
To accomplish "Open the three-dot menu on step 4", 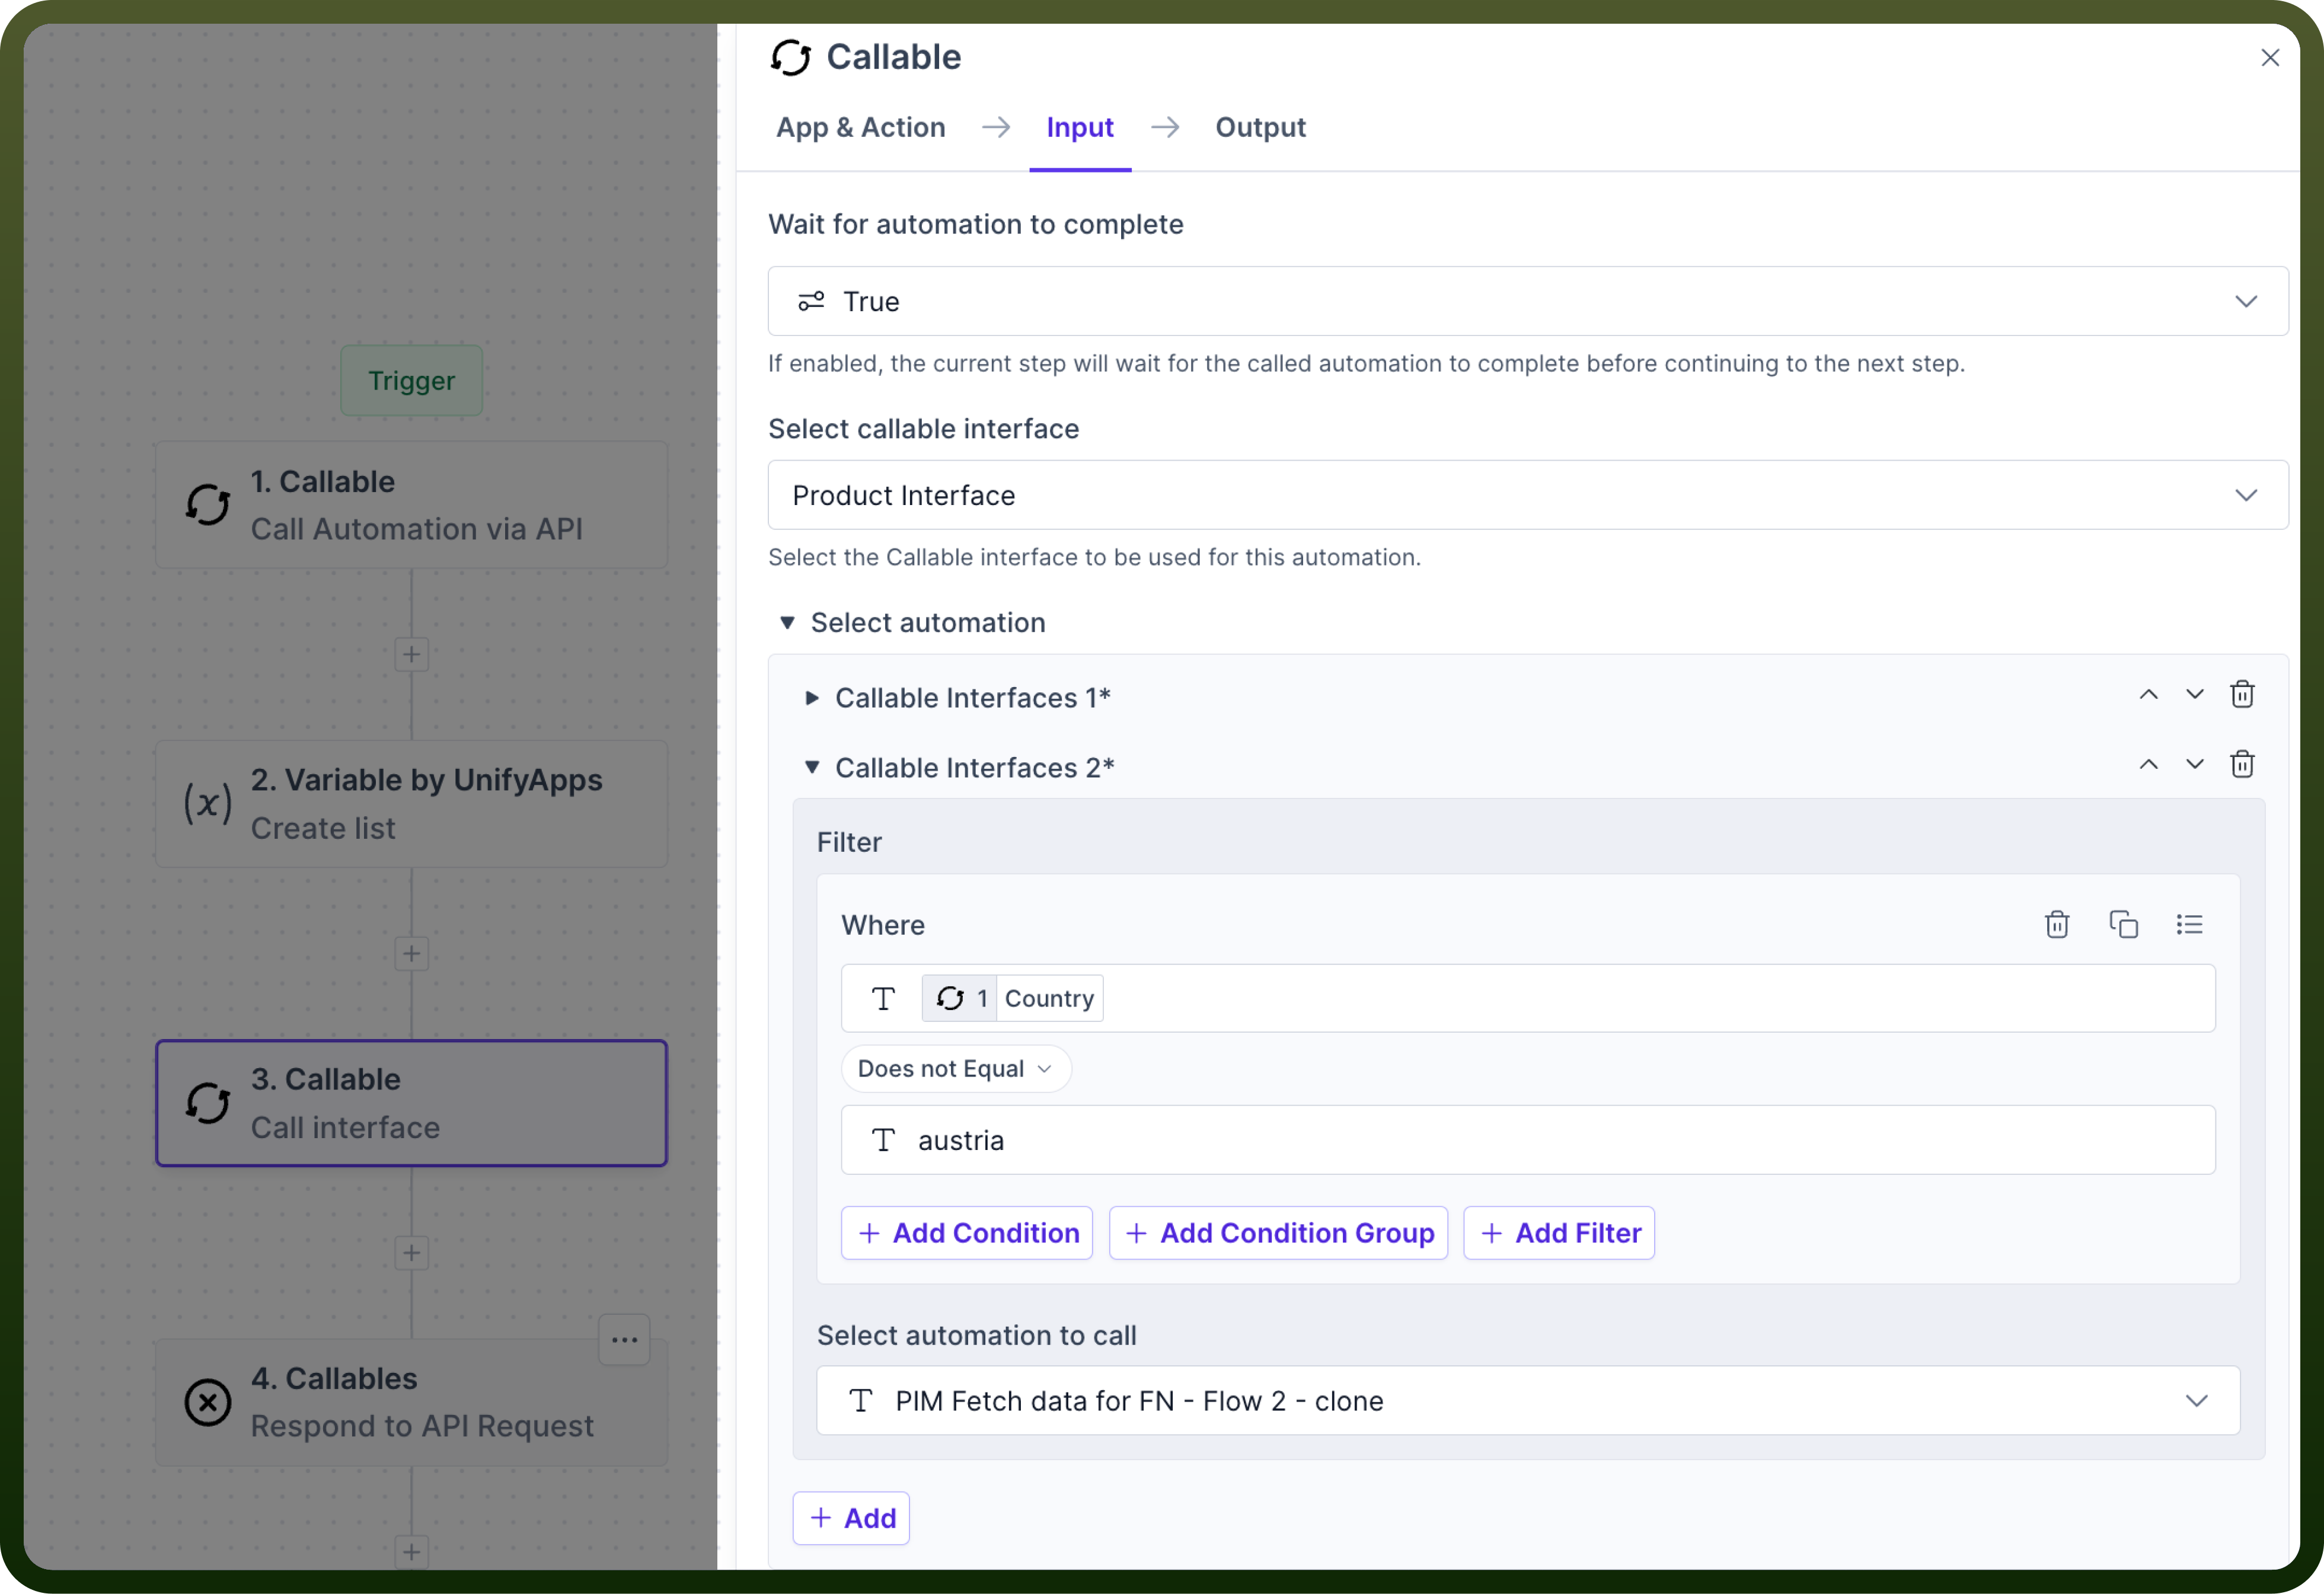I will (x=624, y=1339).
